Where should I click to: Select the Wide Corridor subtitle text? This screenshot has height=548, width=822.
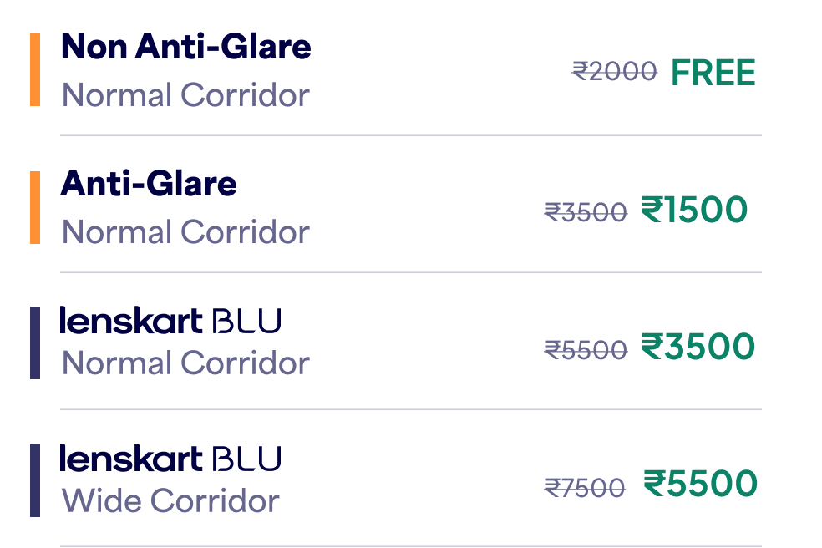[x=170, y=501]
